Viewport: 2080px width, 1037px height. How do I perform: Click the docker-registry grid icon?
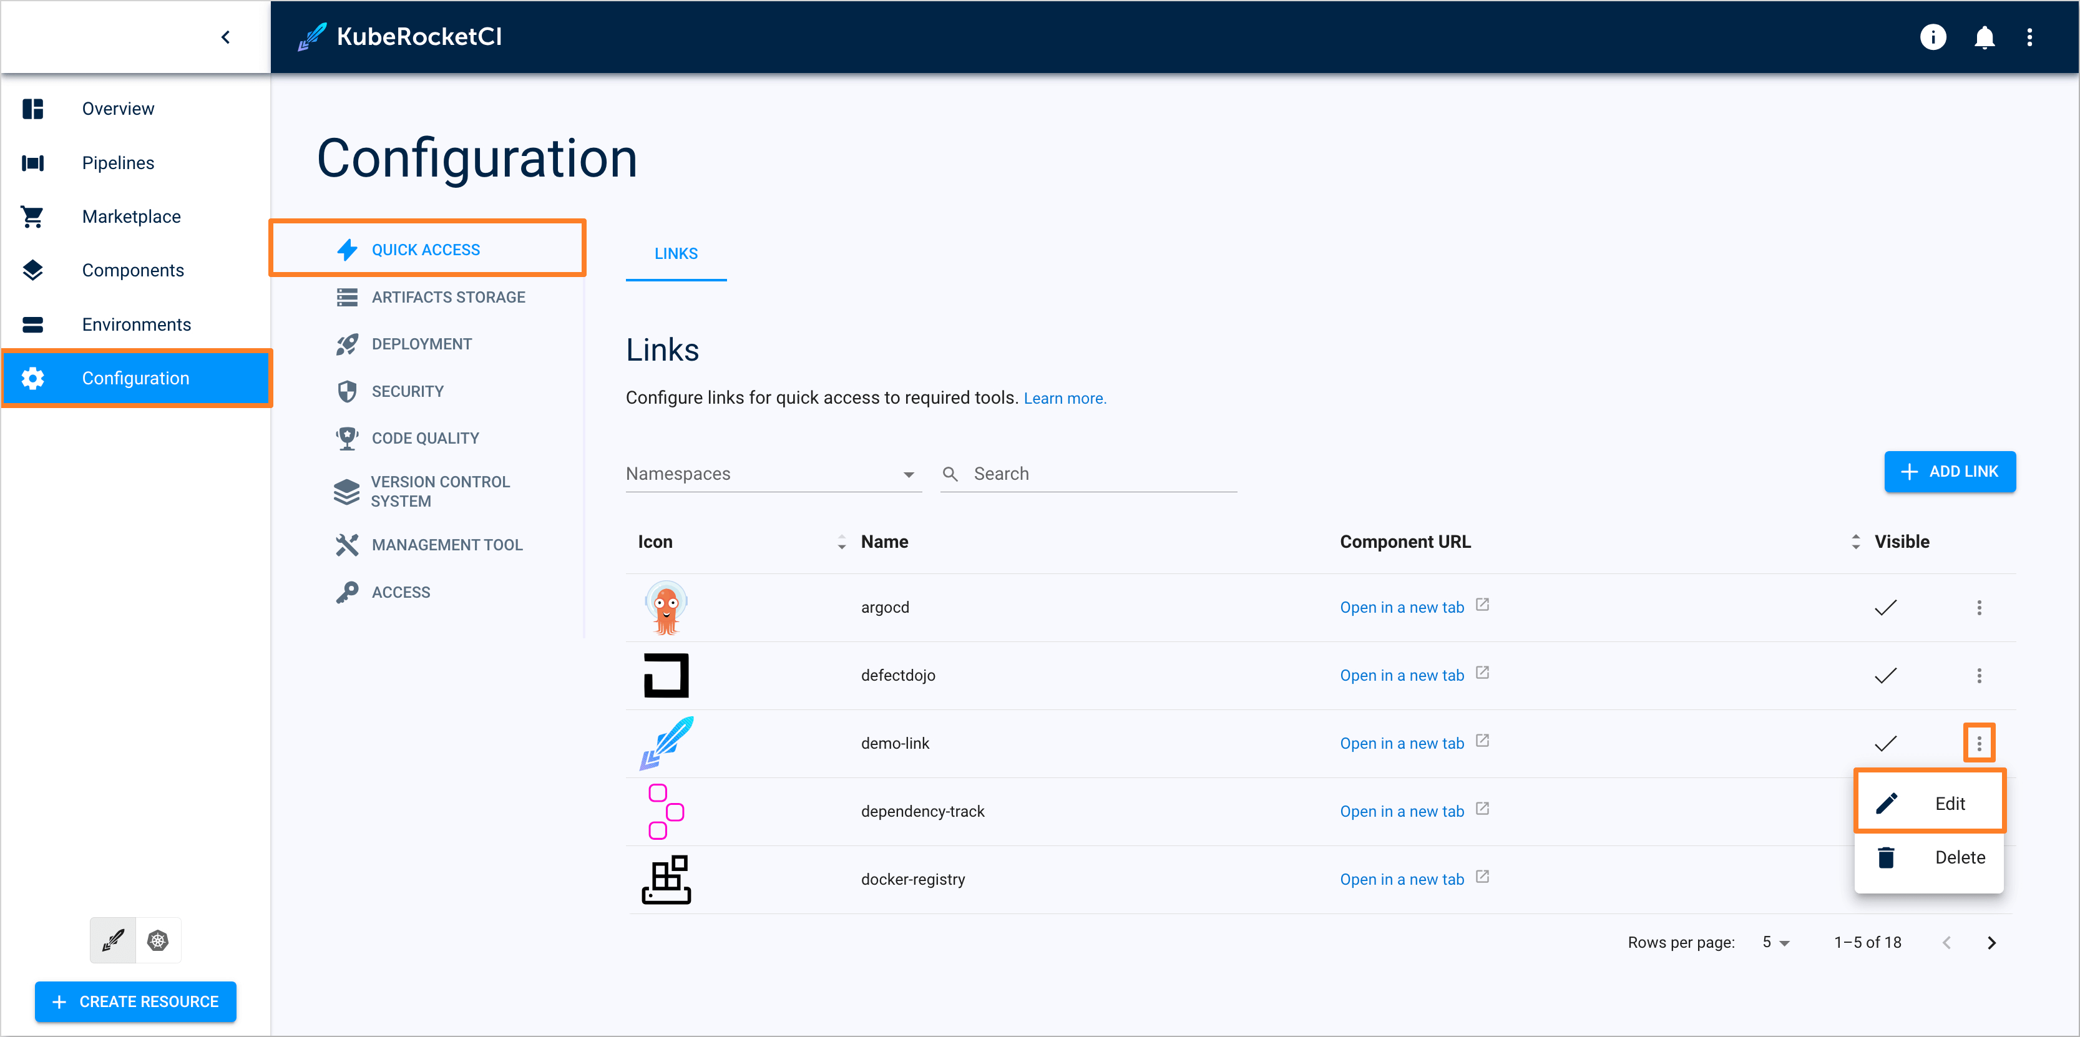pyautogui.click(x=666, y=878)
